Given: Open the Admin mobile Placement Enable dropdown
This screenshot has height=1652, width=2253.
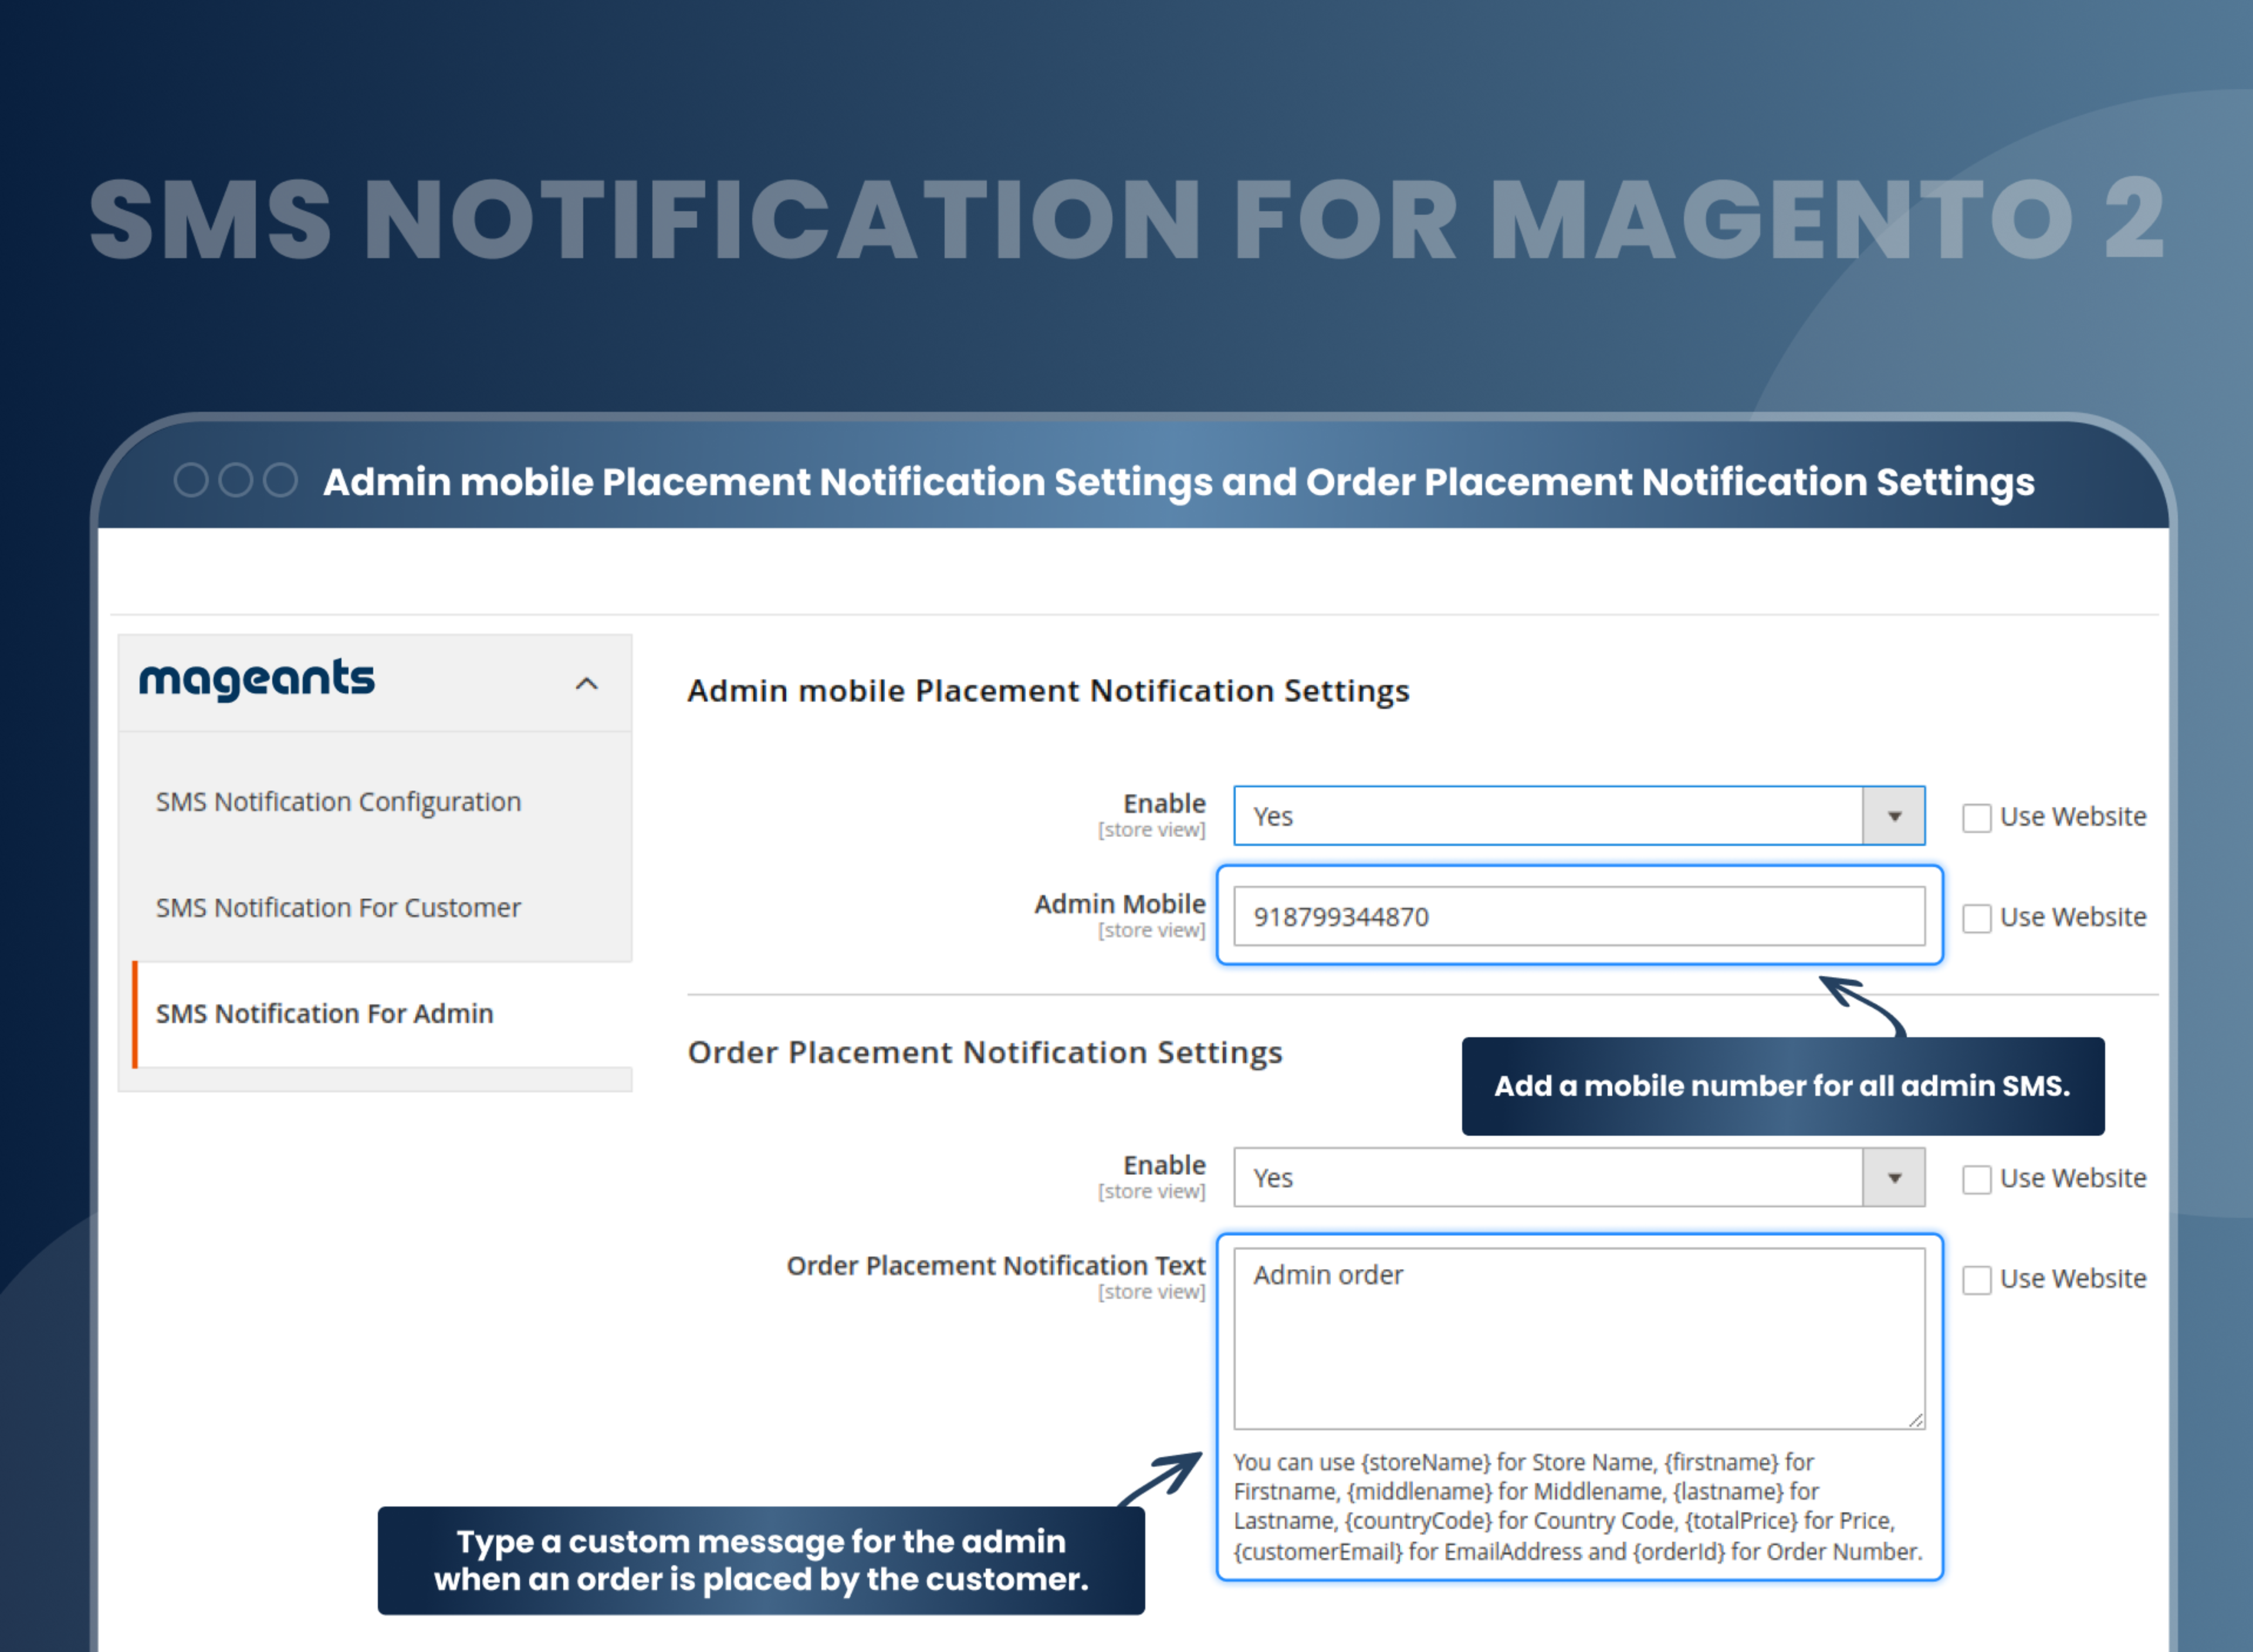Looking at the screenshot, I should (x=1579, y=816).
